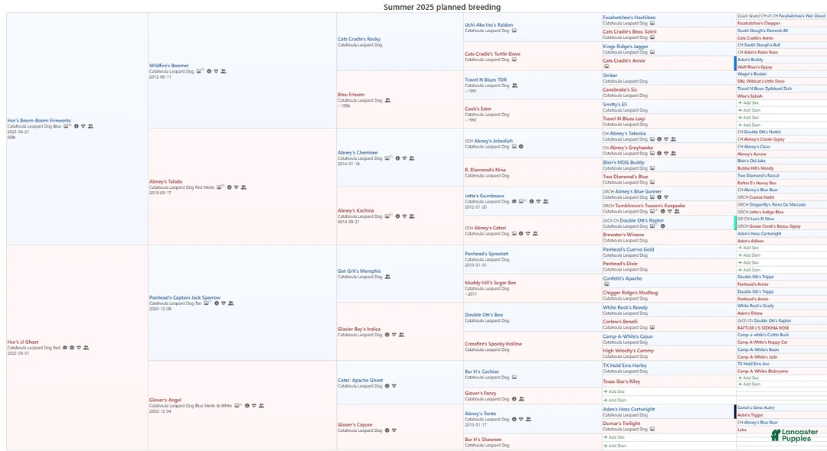
Task: Show offspring icon for Bleu Frisson
Action: coord(387,100)
